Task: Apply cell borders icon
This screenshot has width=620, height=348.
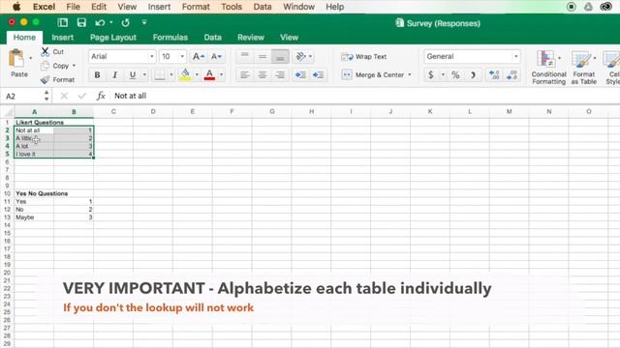Action: tap(160, 75)
